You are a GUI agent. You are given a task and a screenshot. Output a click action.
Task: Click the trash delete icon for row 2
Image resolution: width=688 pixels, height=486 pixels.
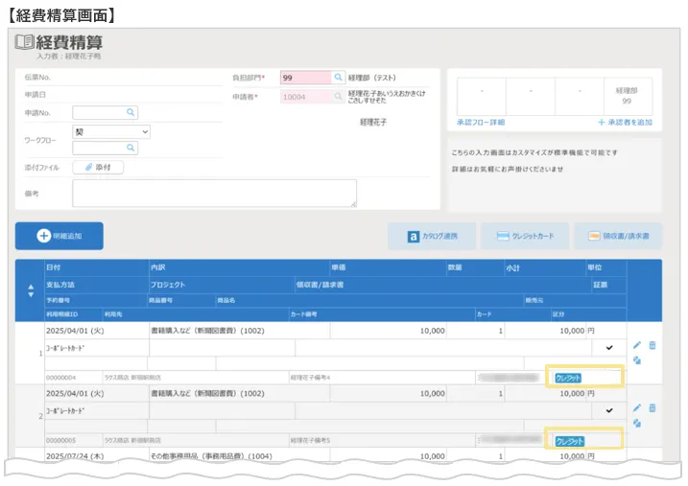pos(652,407)
